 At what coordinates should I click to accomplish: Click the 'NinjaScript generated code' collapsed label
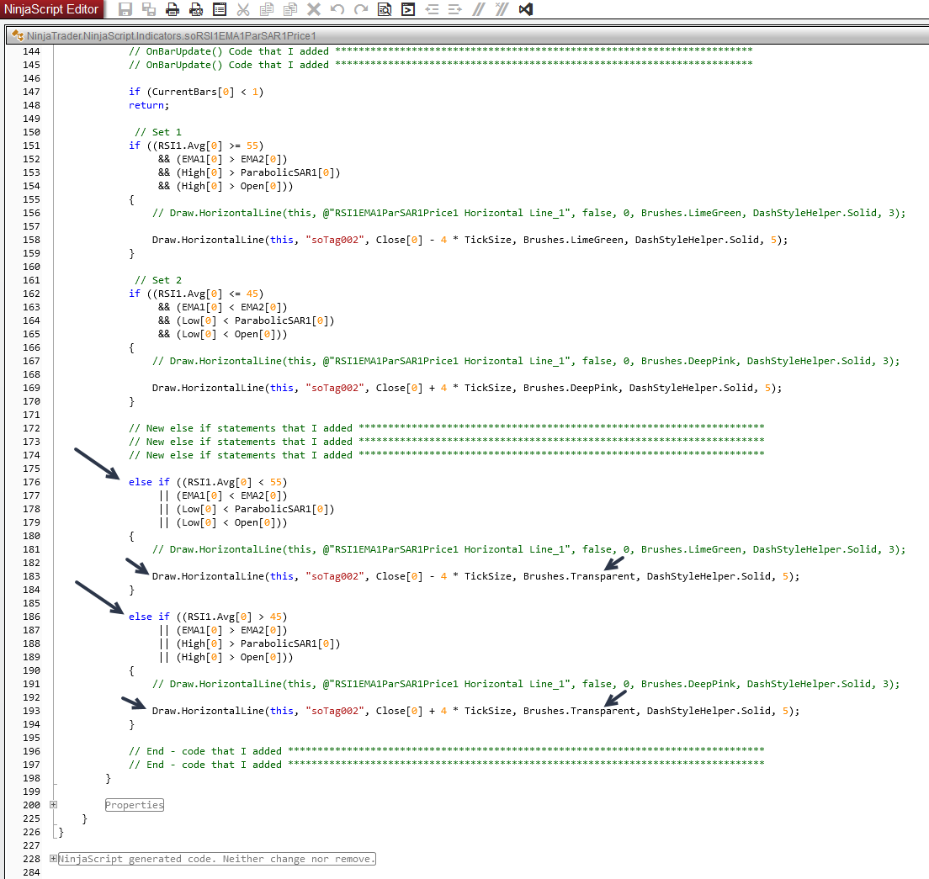217,859
